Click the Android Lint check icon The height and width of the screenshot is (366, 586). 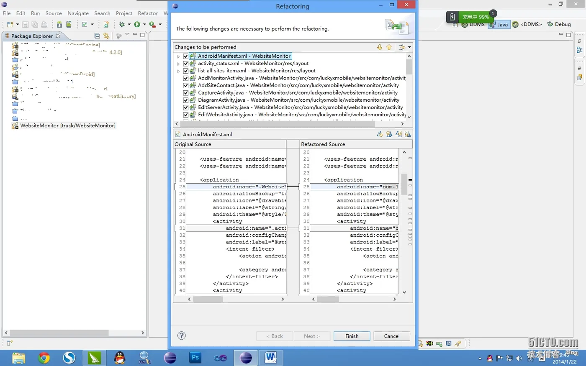[85, 25]
